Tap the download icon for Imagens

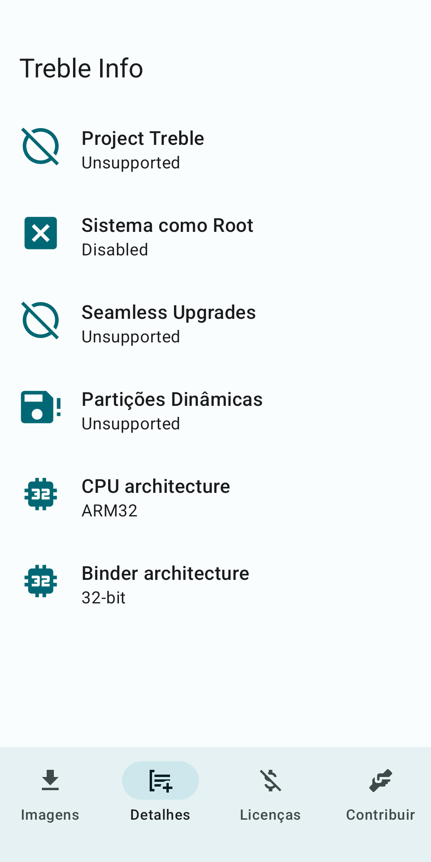pos(50,781)
